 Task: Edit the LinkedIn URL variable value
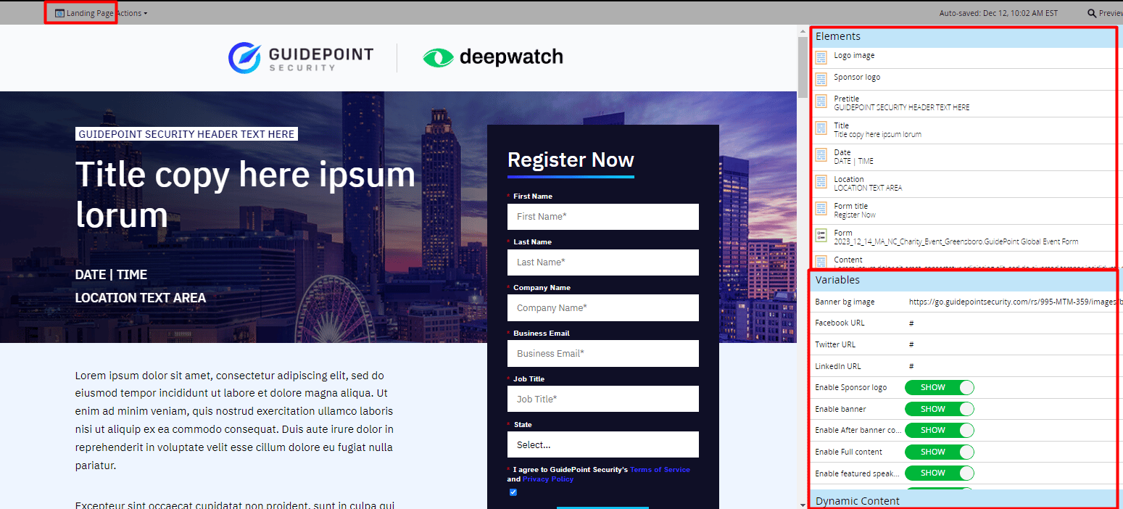pyautogui.click(x=911, y=366)
